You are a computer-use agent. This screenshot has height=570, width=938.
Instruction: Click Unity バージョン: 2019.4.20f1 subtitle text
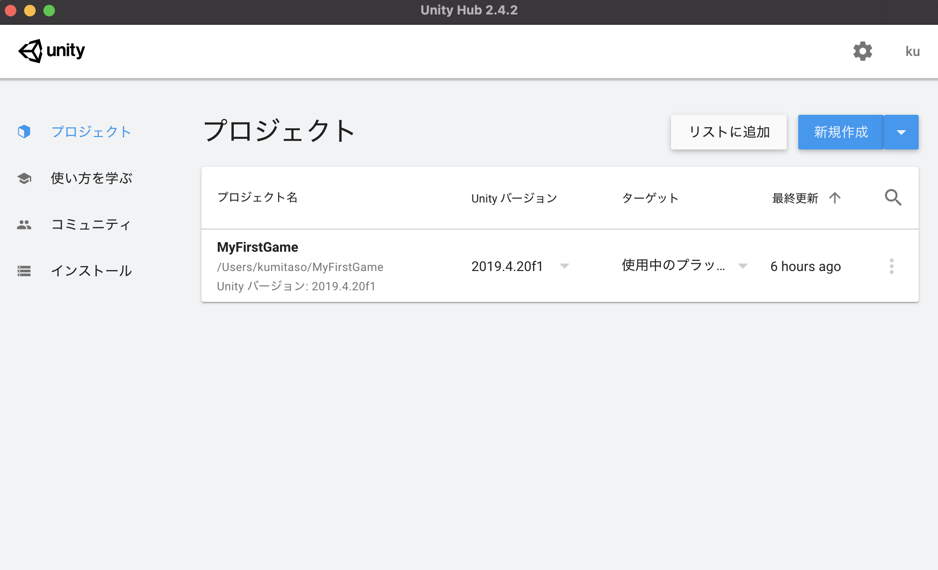coord(296,286)
